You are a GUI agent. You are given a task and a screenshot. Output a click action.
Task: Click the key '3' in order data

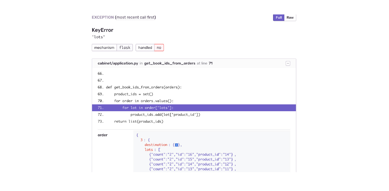142,140
